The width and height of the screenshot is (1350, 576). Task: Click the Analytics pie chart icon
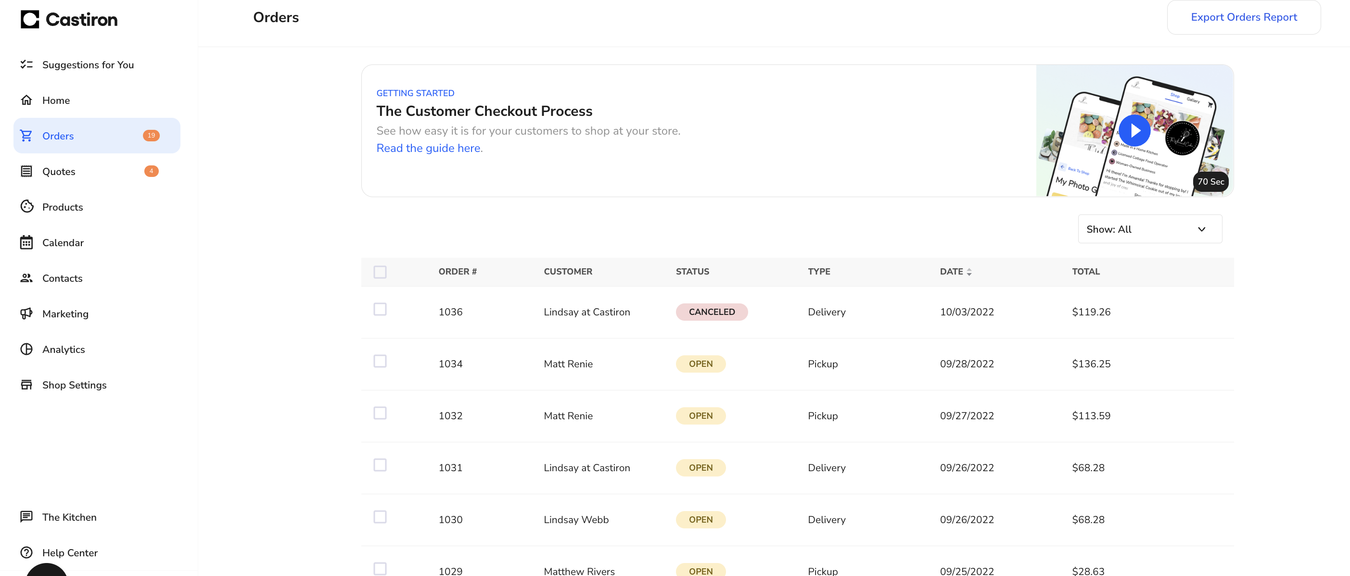pyautogui.click(x=26, y=349)
